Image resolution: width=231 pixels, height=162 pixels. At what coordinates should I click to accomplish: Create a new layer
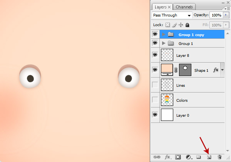209,157
